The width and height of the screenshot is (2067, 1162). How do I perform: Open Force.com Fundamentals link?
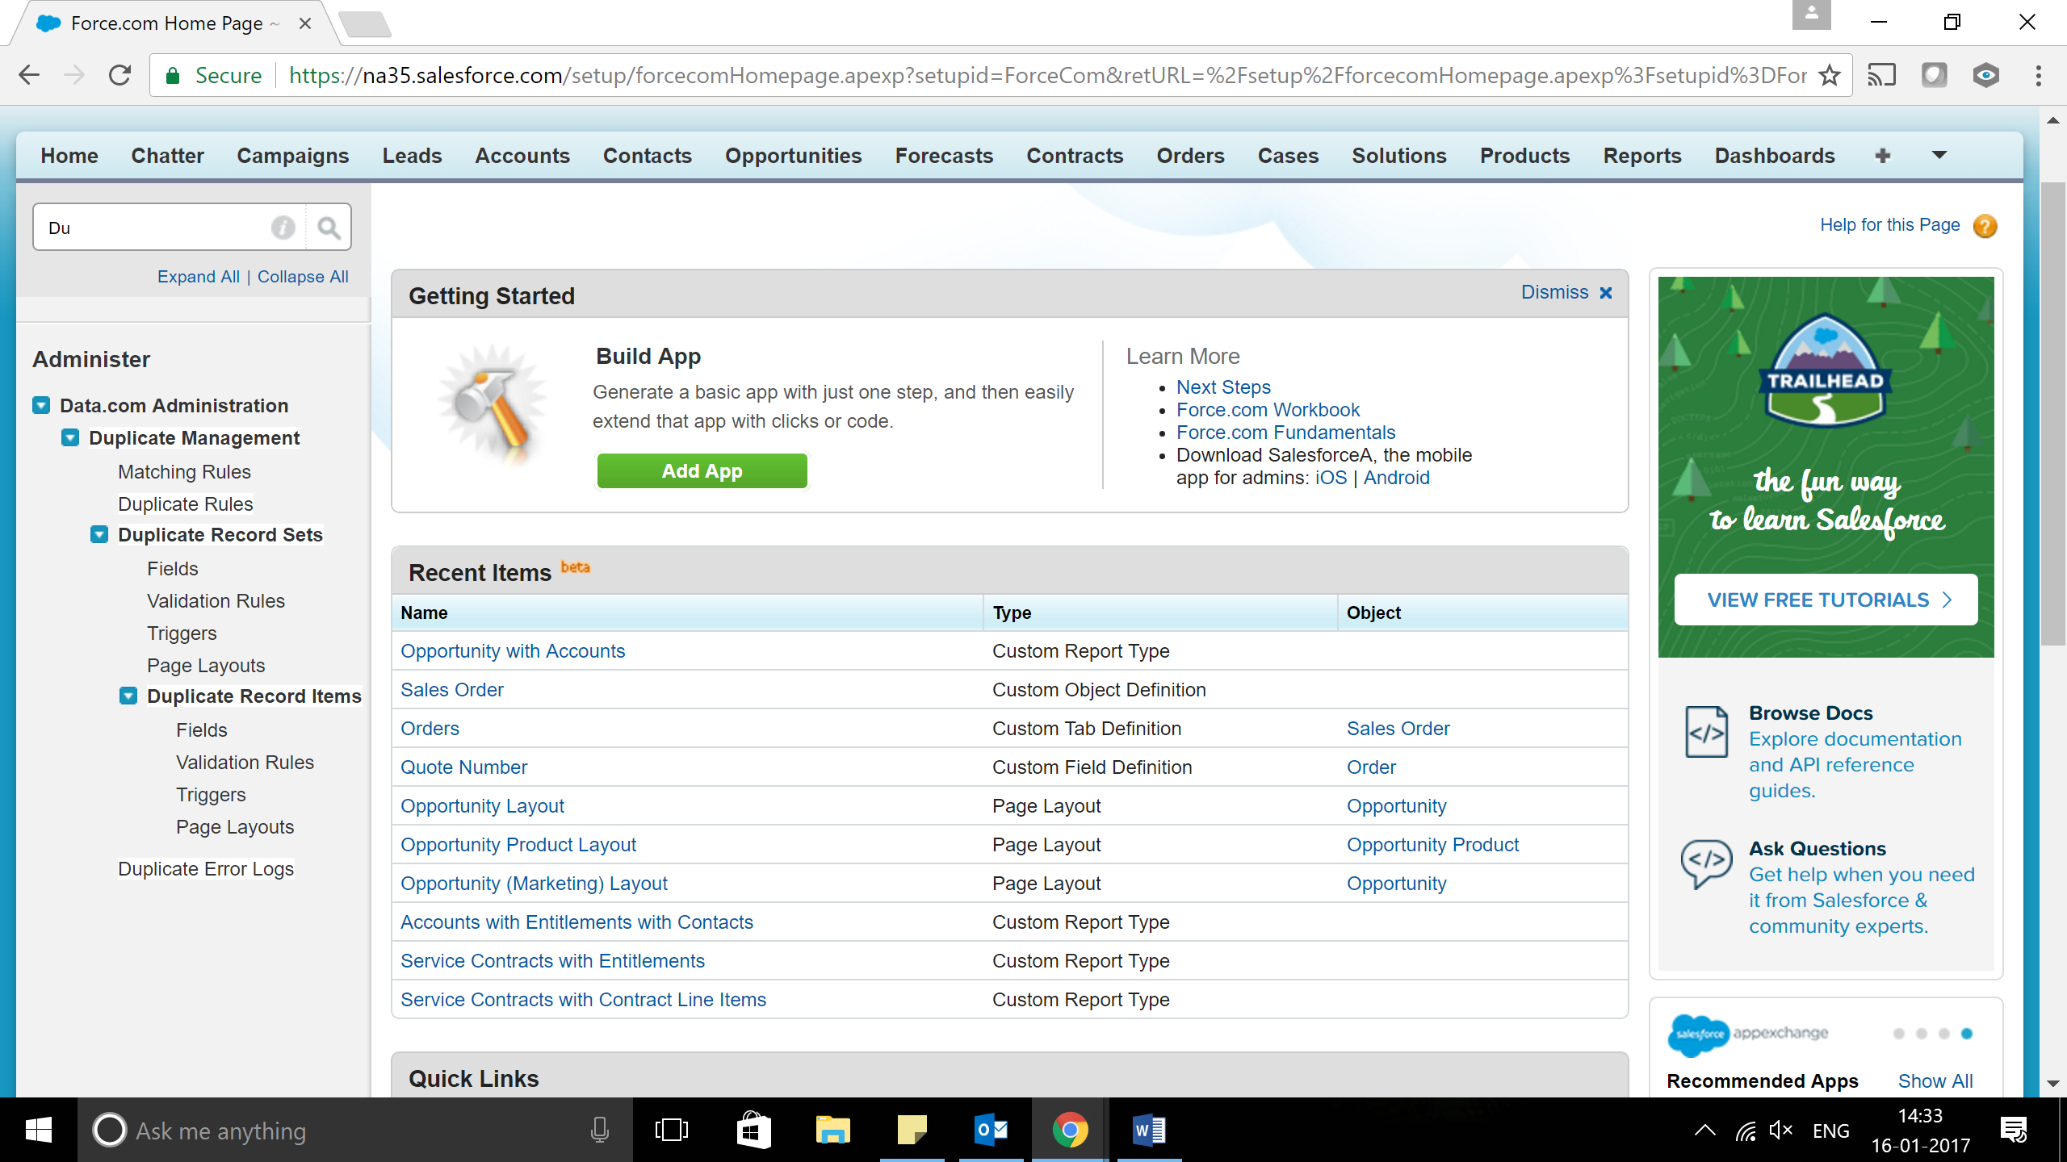pos(1285,433)
